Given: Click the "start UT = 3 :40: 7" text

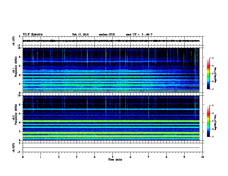Looking at the screenshot, I should (x=139, y=35).
